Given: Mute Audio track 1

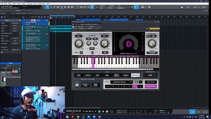Looking at the screenshot, I should pos(27,20).
